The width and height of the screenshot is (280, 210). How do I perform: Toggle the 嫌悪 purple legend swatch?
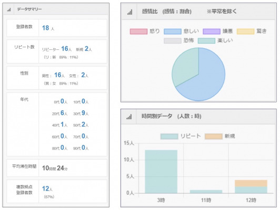[x=212, y=31]
